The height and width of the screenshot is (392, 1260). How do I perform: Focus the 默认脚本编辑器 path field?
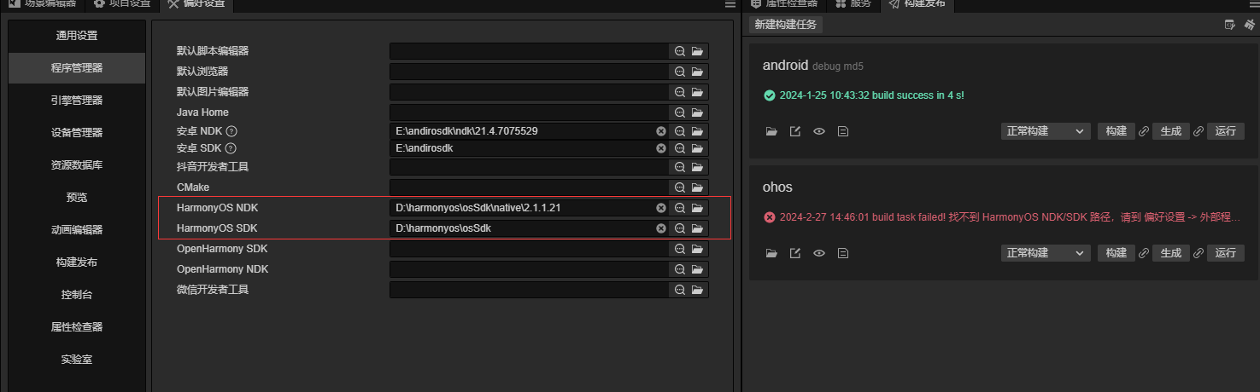pos(530,51)
